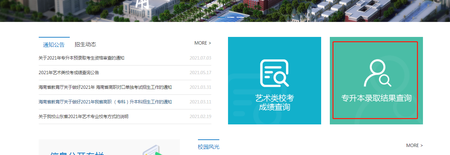The height and width of the screenshot is (155, 450).
Task: Click the 专升本录取结果查询 text label
Action: click(x=376, y=98)
